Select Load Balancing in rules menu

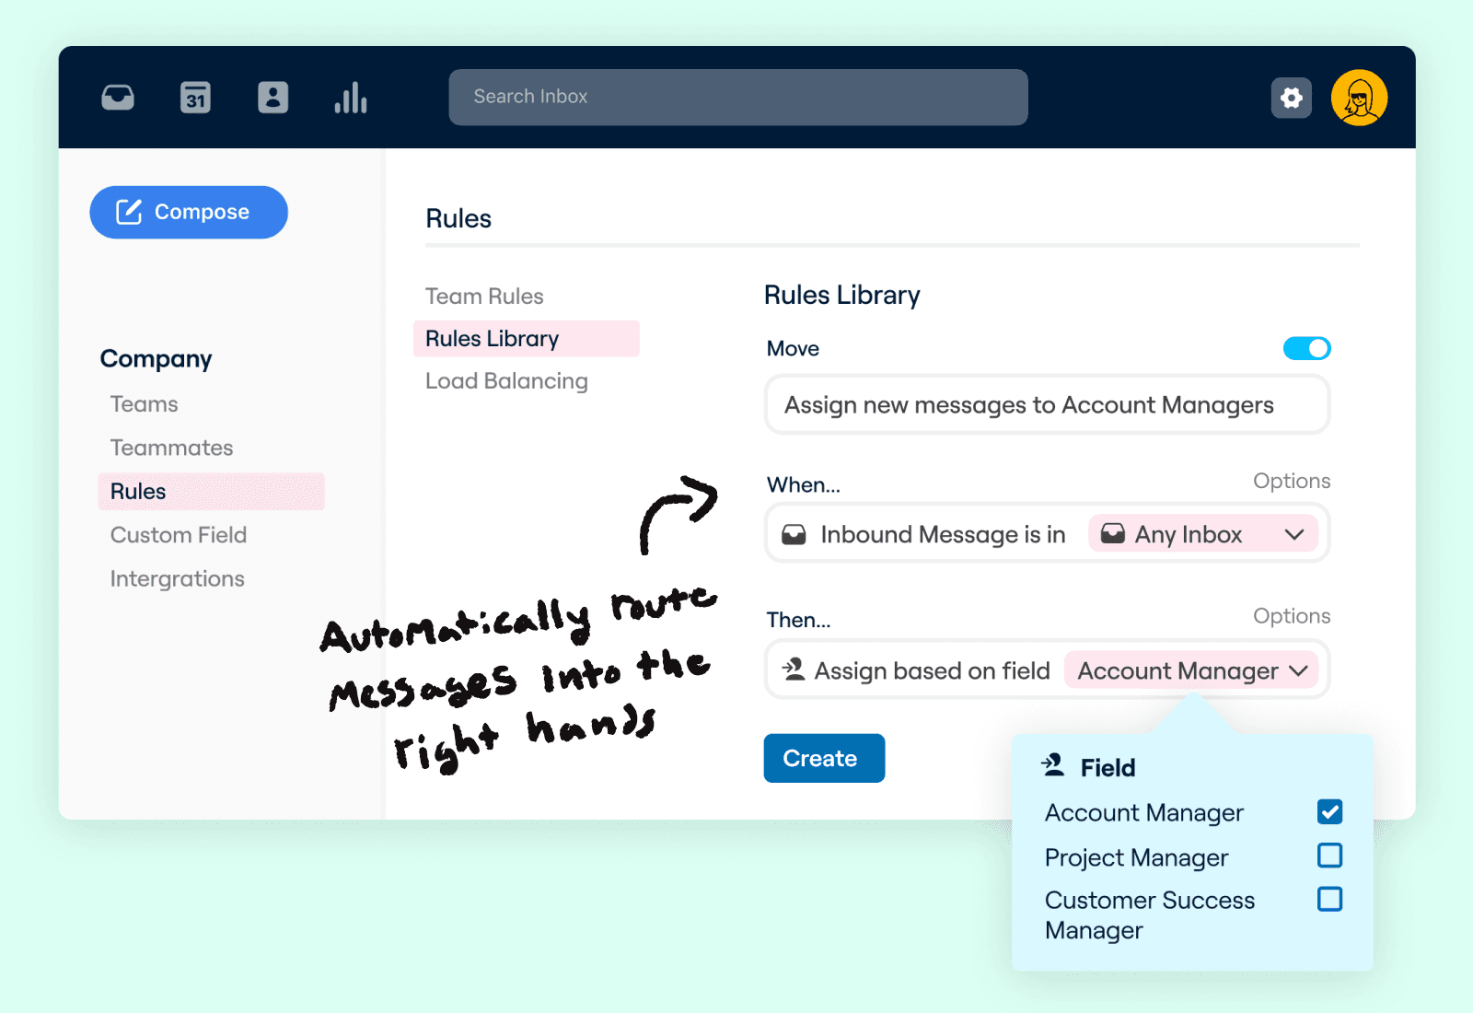pos(506,381)
